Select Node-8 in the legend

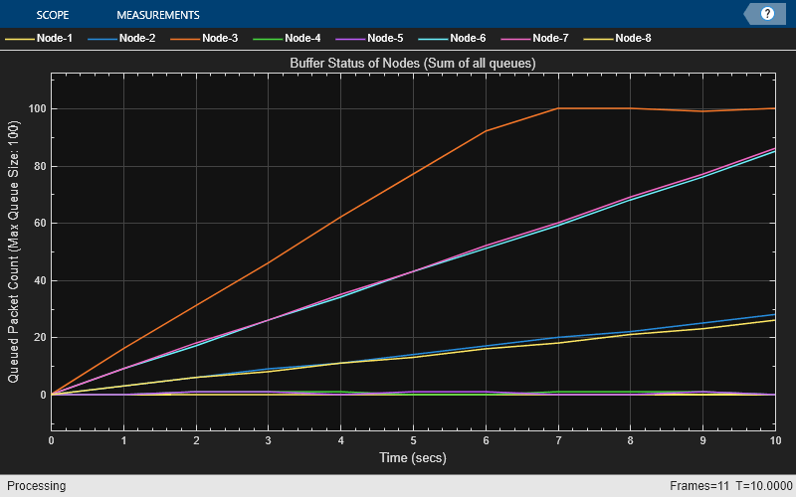click(633, 39)
